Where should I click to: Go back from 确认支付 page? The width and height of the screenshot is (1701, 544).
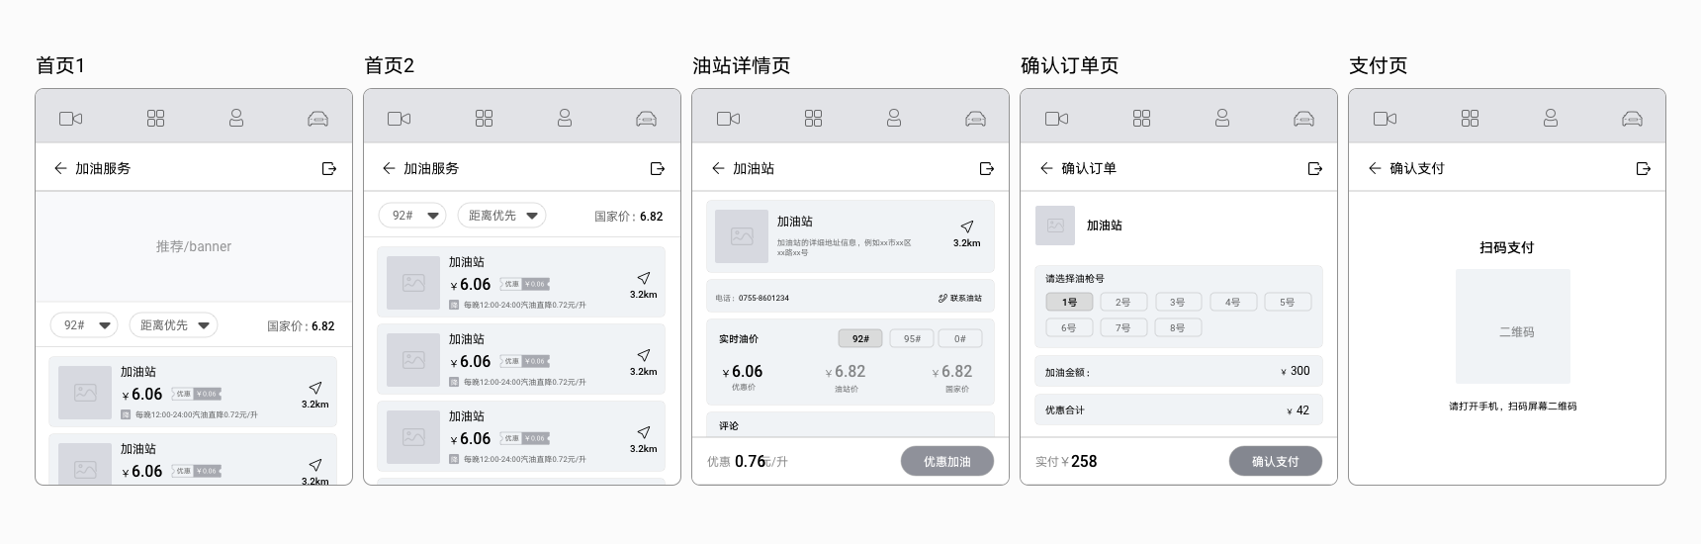click(x=1375, y=168)
